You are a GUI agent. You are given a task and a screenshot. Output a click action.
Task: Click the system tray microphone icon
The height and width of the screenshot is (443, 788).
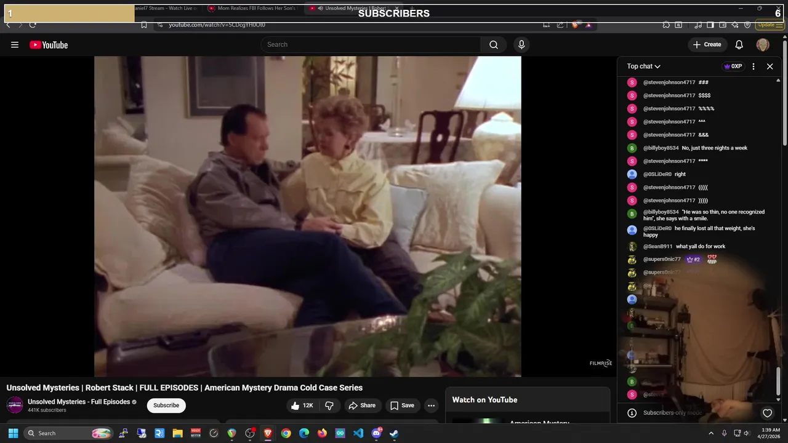(x=724, y=433)
